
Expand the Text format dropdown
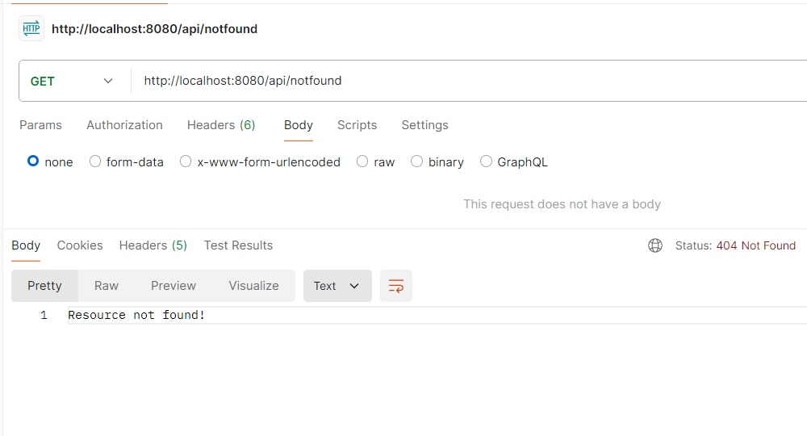[337, 286]
